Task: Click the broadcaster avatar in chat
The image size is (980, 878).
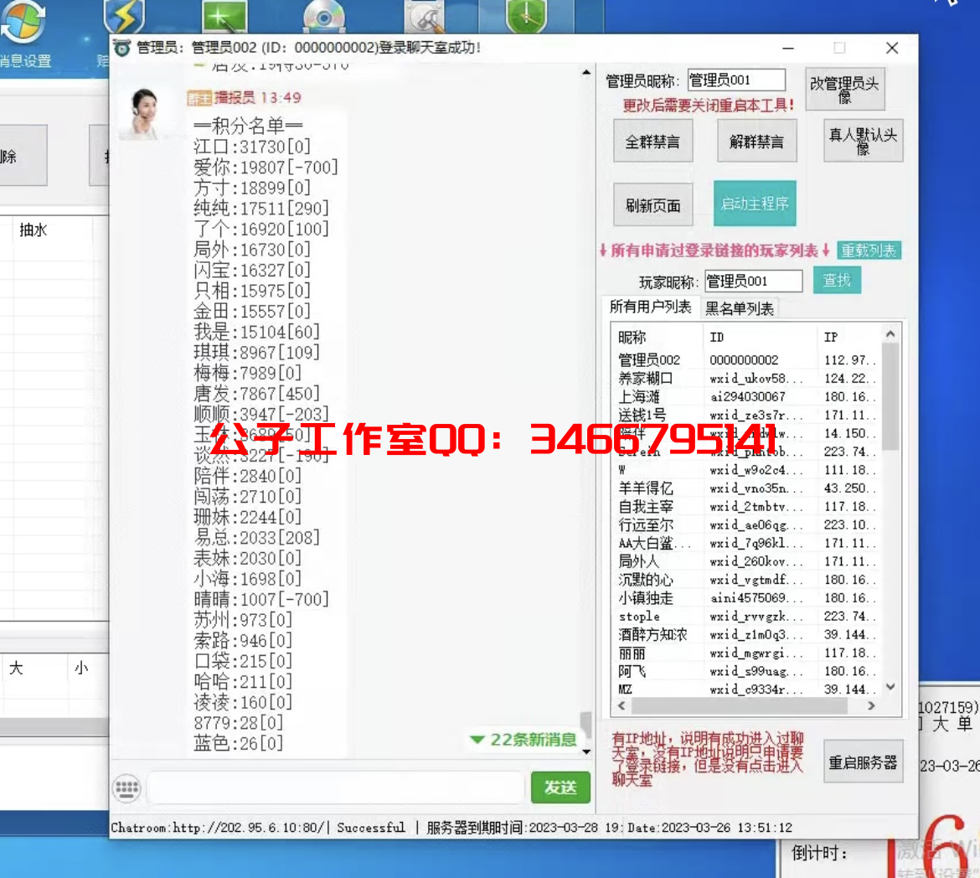Action: [145, 113]
